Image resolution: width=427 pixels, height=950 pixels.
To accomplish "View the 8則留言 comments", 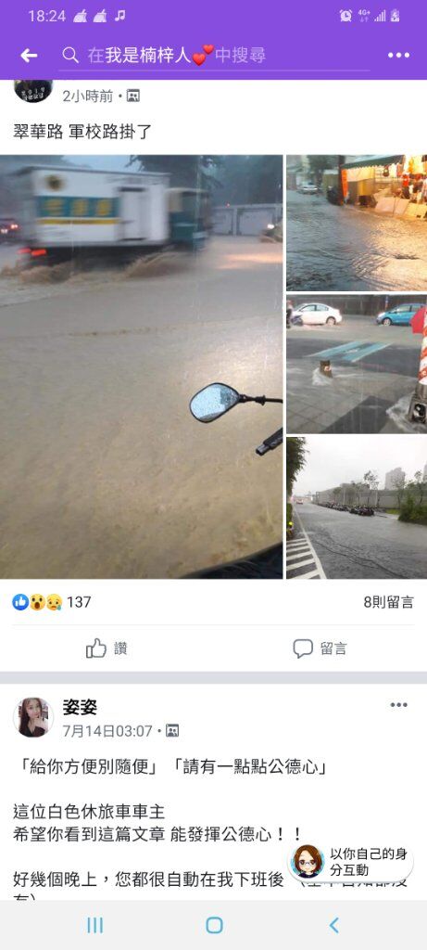I will tap(389, 601).
